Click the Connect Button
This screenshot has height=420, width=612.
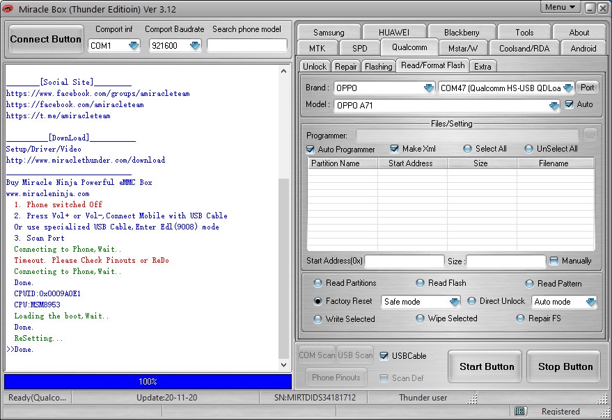click(x=46, y=39)
